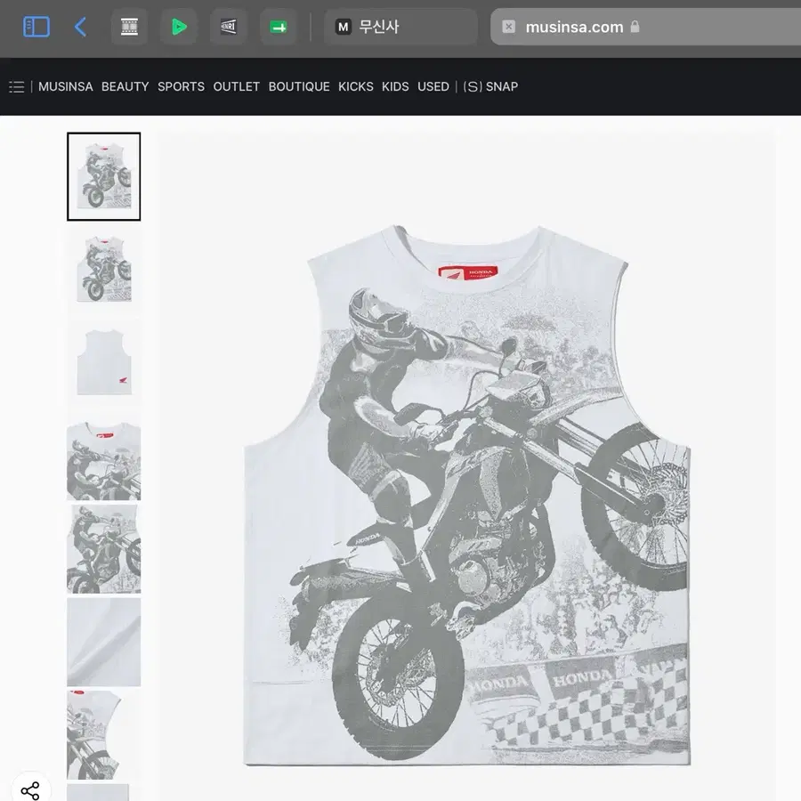801x801 pixels.
Task: Open the film strip toolbar extension
Action: [129, 27]
